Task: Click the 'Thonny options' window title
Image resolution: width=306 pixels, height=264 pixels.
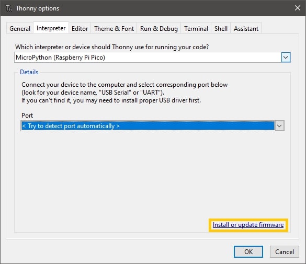Action: [x=38, y=8]
